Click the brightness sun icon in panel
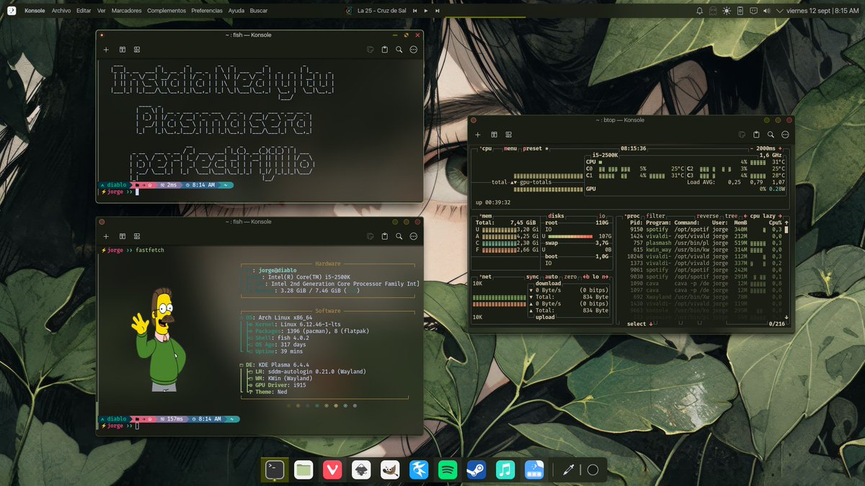The height and width of the screenshot is (486, 865). point(727,11)
